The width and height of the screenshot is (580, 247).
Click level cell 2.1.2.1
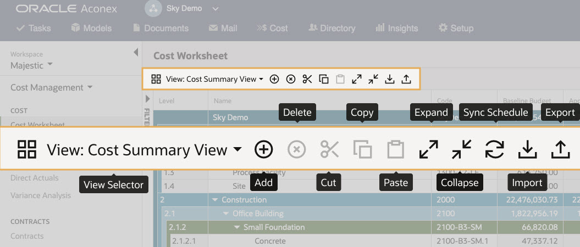click(x=185, y=241)
